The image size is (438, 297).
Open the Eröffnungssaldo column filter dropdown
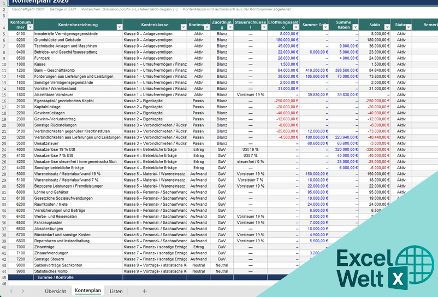point(296,27)
